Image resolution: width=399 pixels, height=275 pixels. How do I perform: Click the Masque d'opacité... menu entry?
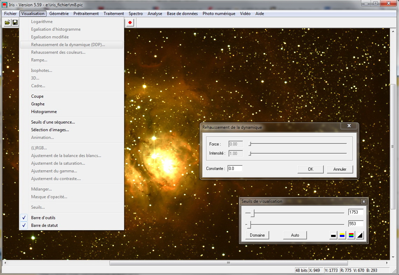coord(72,196)
